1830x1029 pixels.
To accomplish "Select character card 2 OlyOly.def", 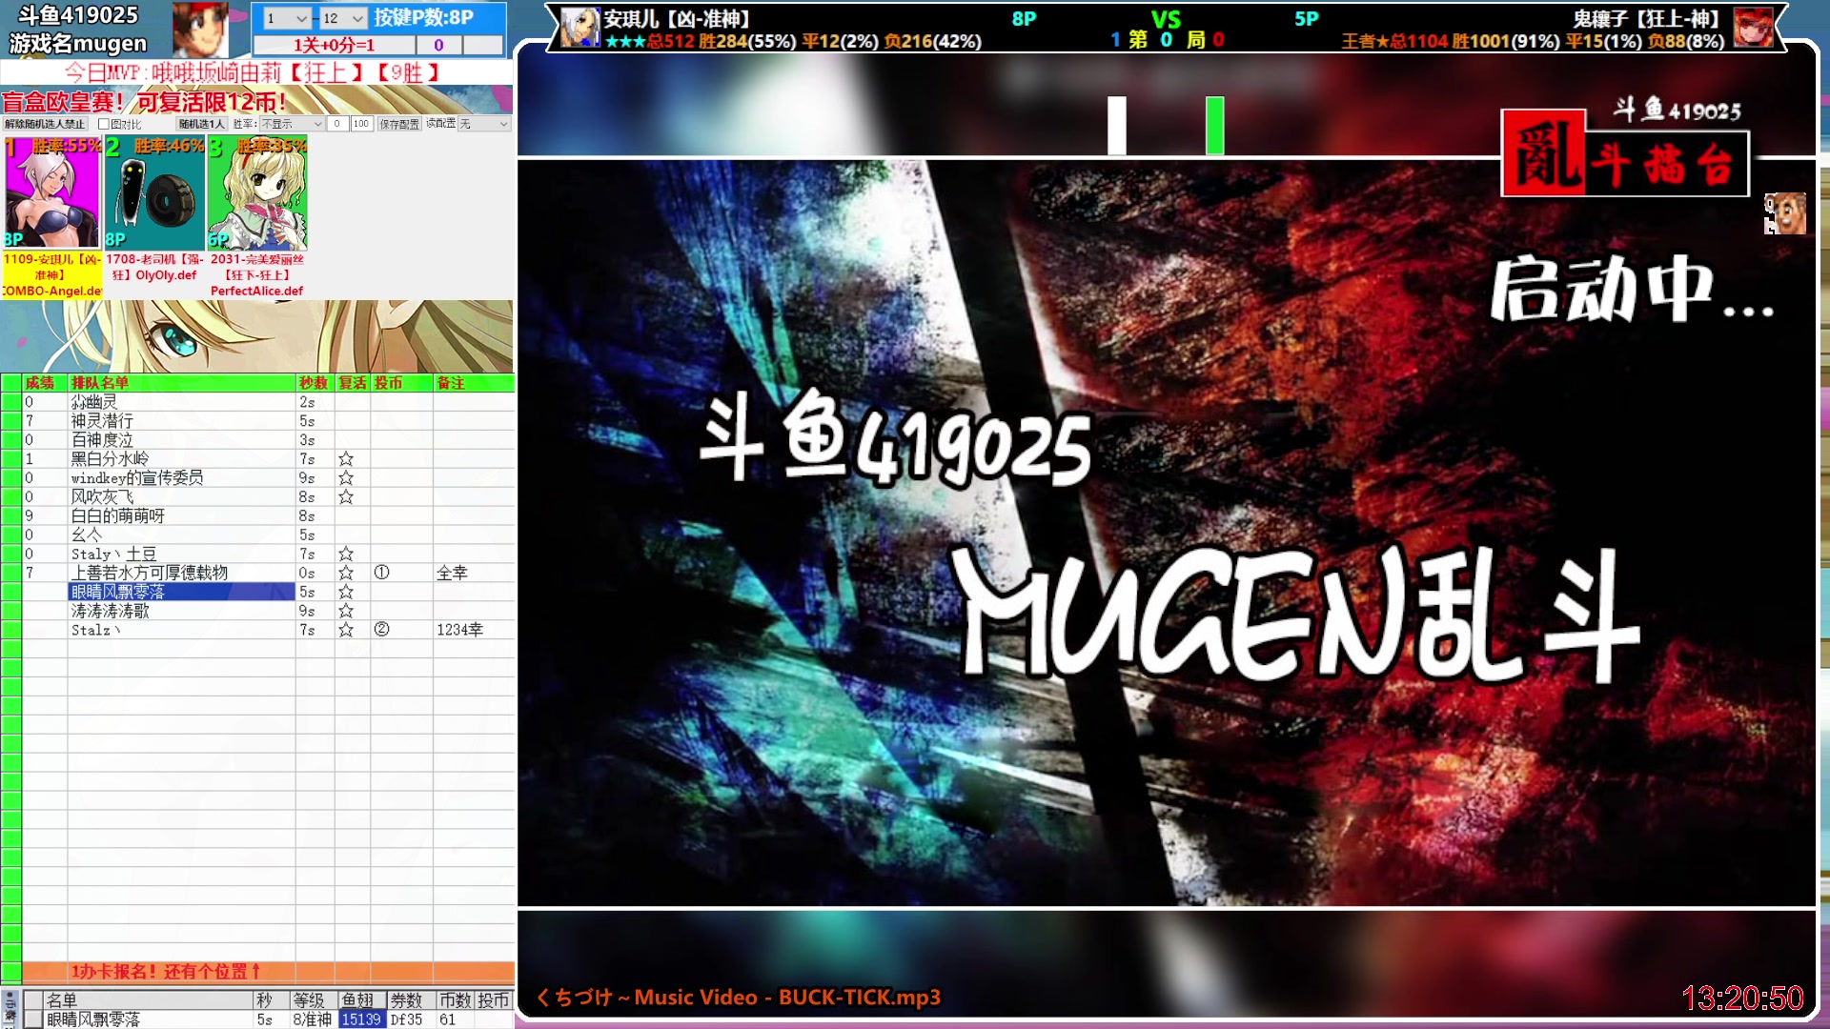I will point(154,192).
